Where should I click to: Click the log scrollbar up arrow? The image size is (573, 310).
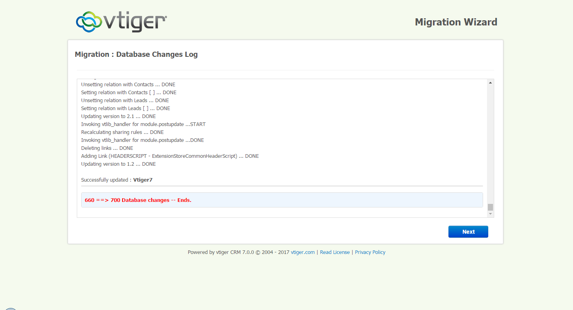(x=490, y=83)
